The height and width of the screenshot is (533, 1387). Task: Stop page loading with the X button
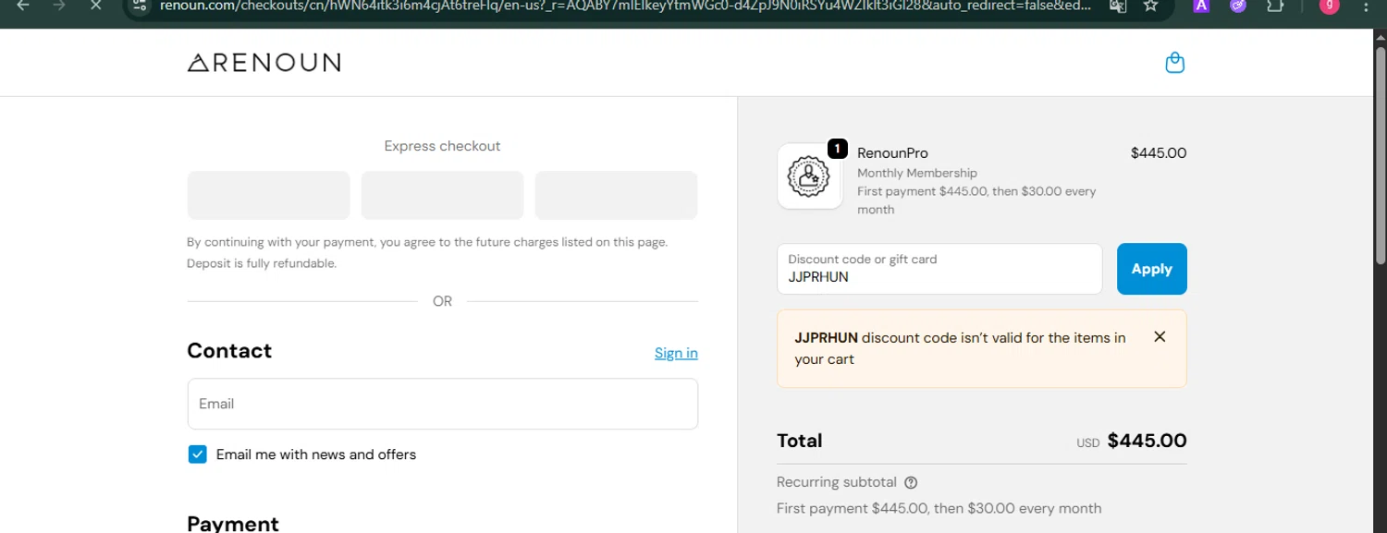click(95, 6)
